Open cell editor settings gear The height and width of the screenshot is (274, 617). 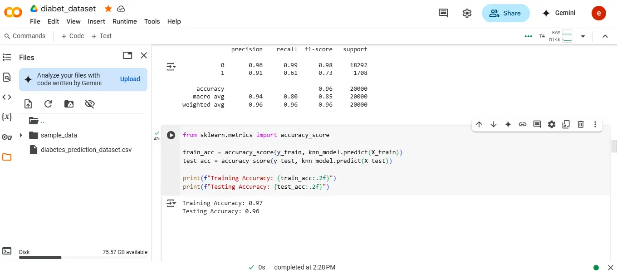[552, 124]
